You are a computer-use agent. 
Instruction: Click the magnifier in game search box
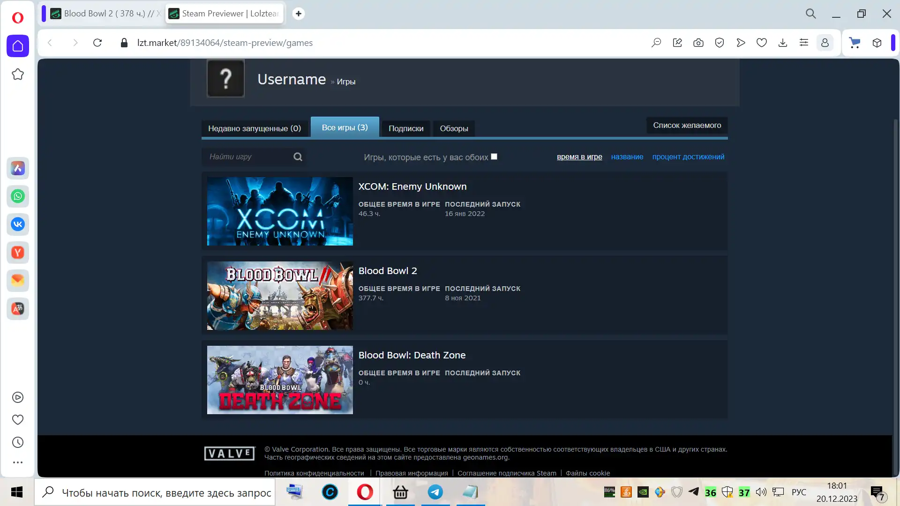(x=298, y=157)
